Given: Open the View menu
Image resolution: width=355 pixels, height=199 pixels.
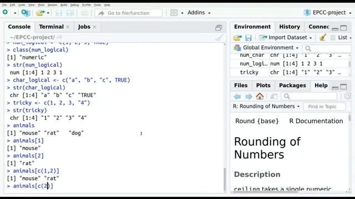Looking at the screenshot, I should [x=32, y=5].
